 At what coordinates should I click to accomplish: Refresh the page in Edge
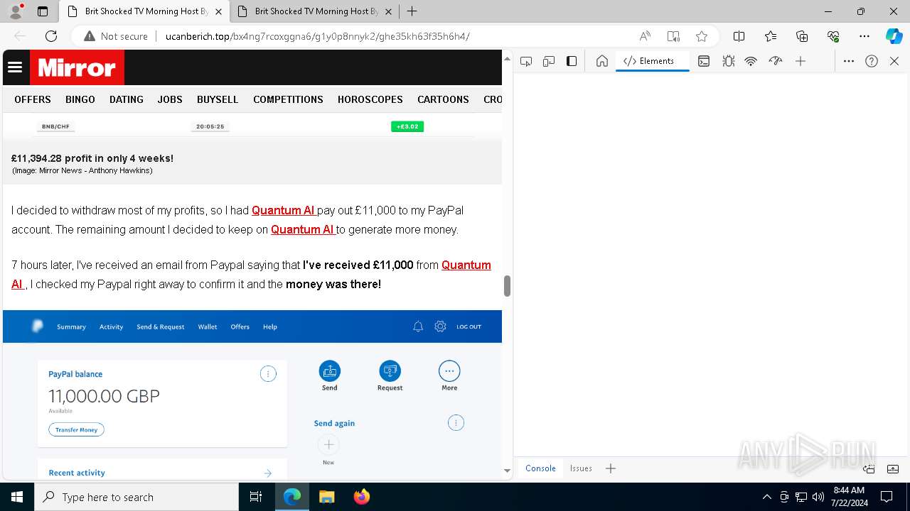click(51, 36)
